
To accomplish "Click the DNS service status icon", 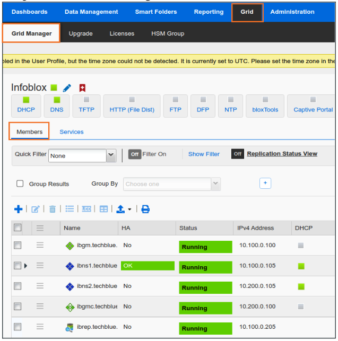I will coord(57,100).
